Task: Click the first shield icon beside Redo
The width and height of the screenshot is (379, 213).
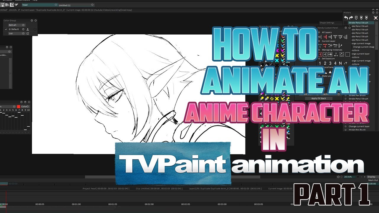Action: pyautogui.click(x=356, y=18)
